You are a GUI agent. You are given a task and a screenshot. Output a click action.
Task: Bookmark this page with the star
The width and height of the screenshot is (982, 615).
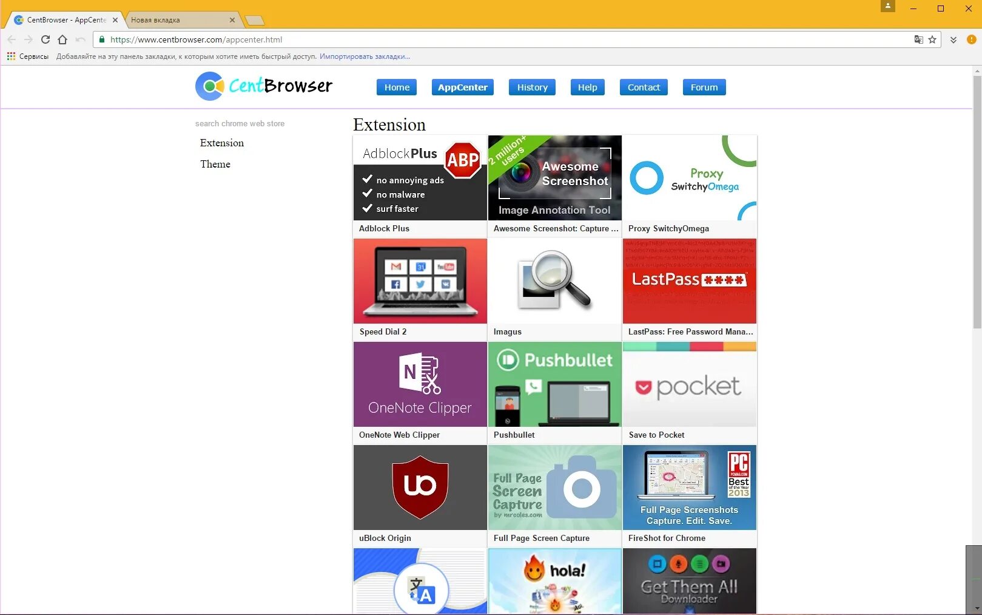coord(932,39)
